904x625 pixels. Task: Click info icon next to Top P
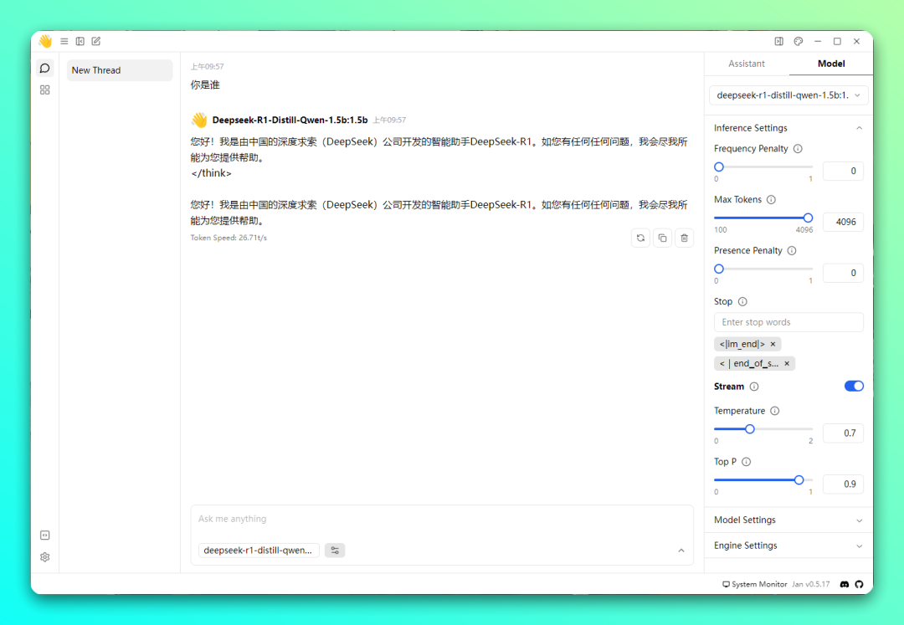click(747, 461)
